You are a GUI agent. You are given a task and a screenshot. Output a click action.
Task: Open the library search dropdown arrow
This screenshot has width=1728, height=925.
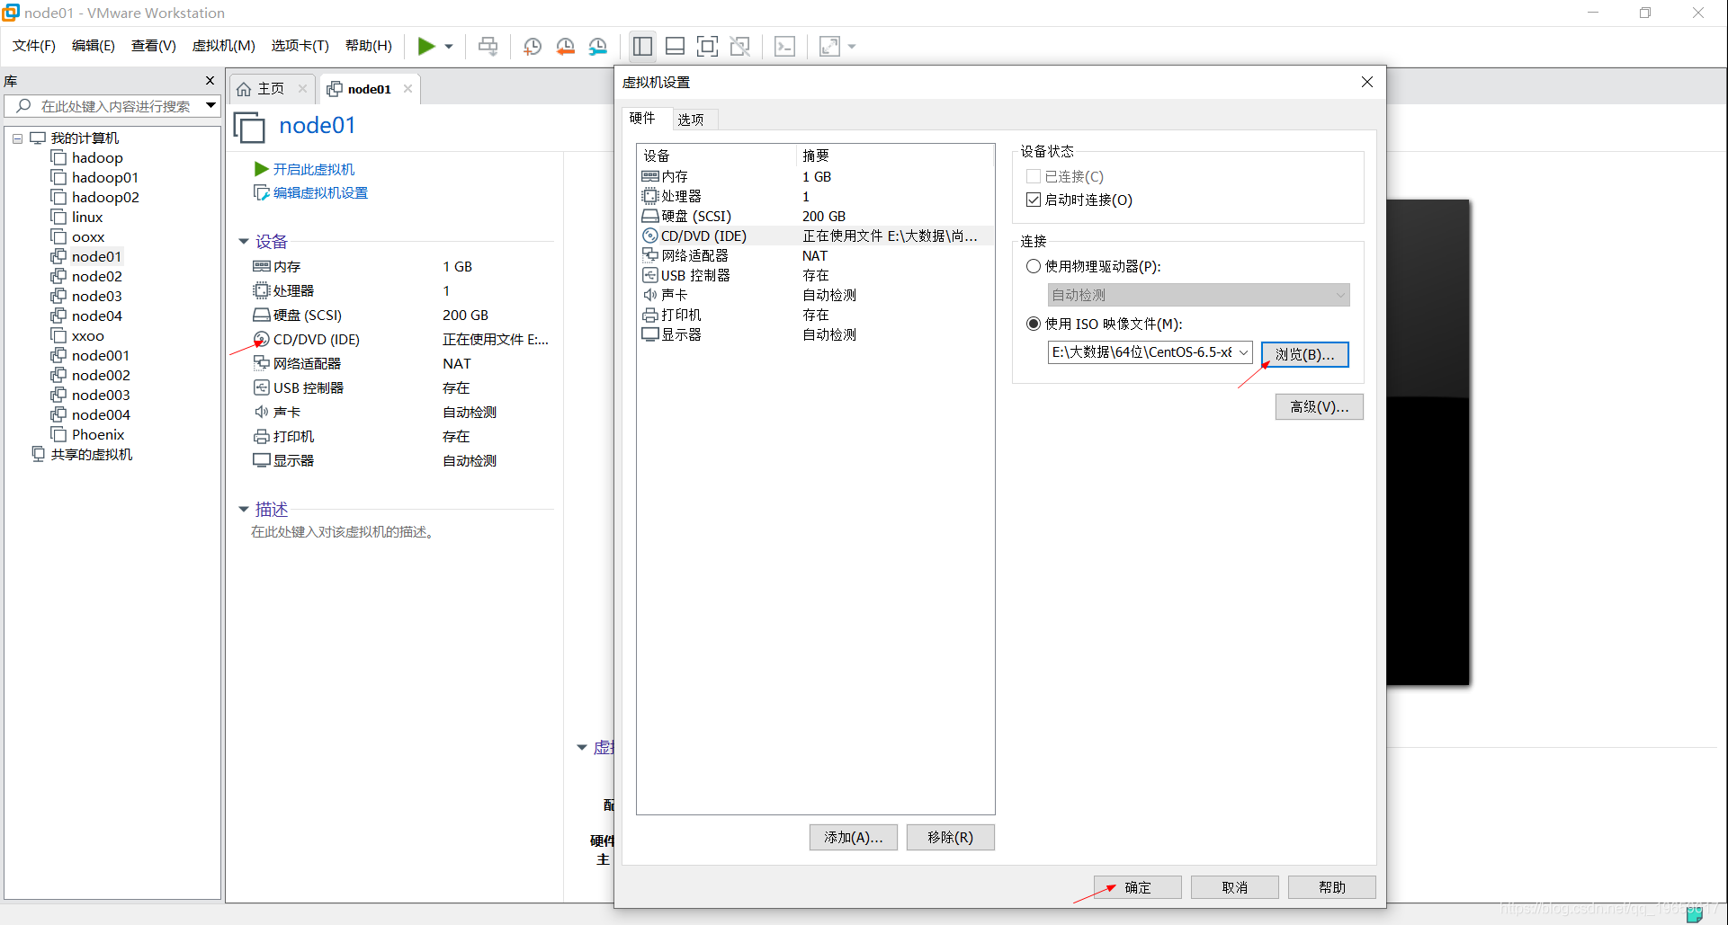coord(210,106)
